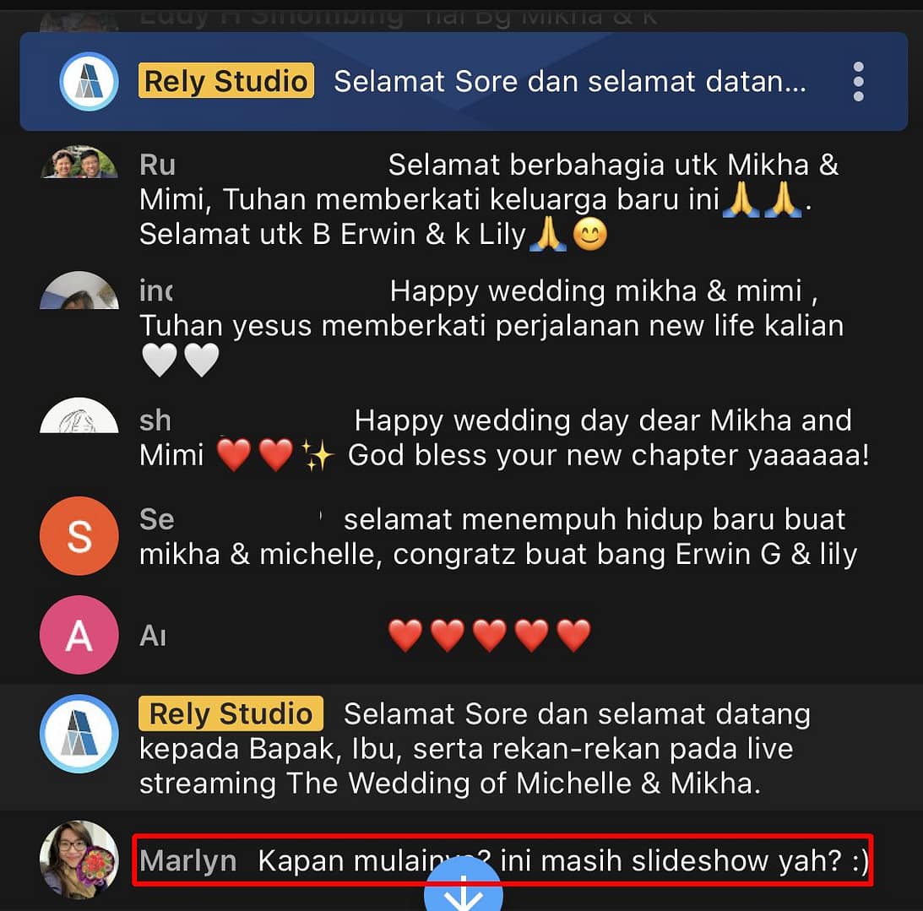923x911 pixels.
Task: Tap the pink A avatar circle
Action: click(79, 635)
